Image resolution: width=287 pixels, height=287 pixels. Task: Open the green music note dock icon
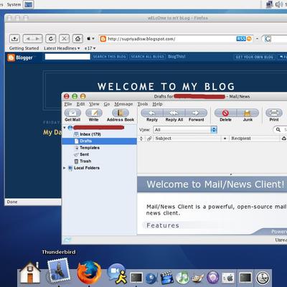point(182,278)
